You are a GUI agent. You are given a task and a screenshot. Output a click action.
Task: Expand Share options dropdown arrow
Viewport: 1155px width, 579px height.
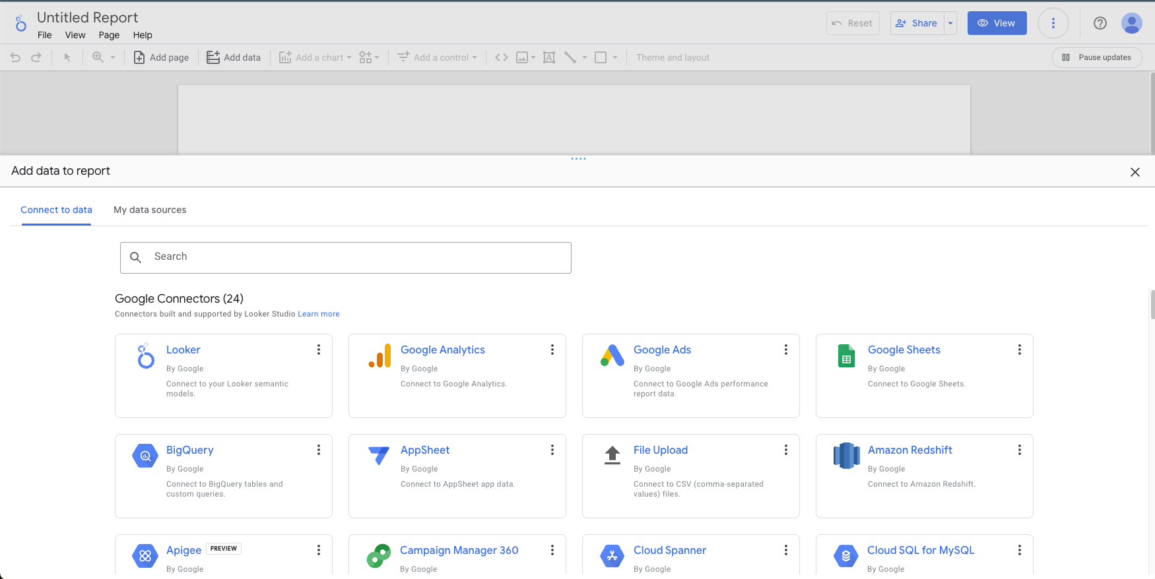pyautogui.click(x=950, y=23)
